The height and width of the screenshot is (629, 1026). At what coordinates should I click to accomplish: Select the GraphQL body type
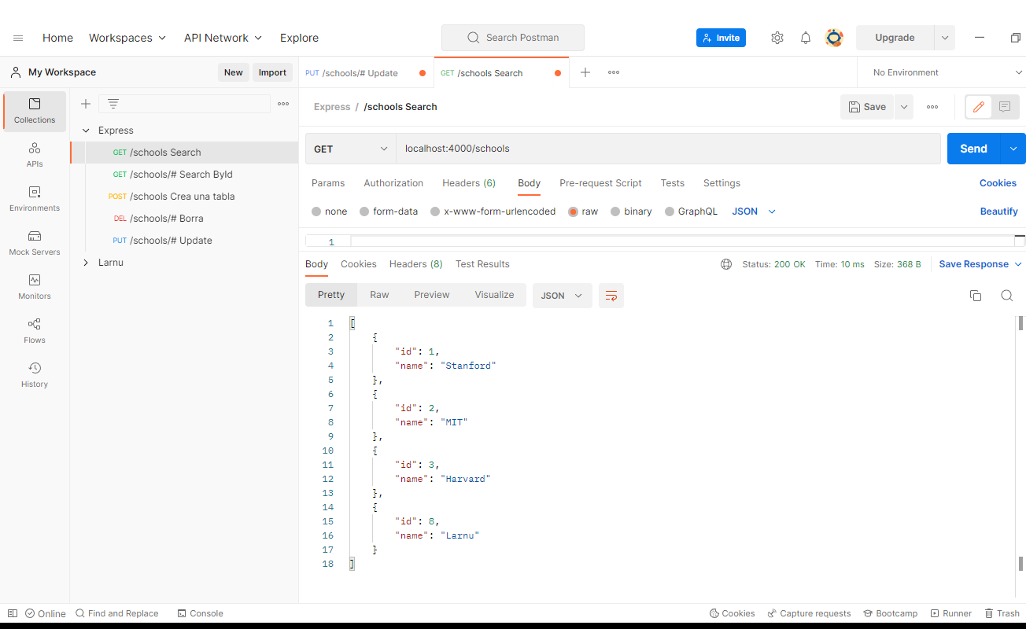(x=691, y=211)
